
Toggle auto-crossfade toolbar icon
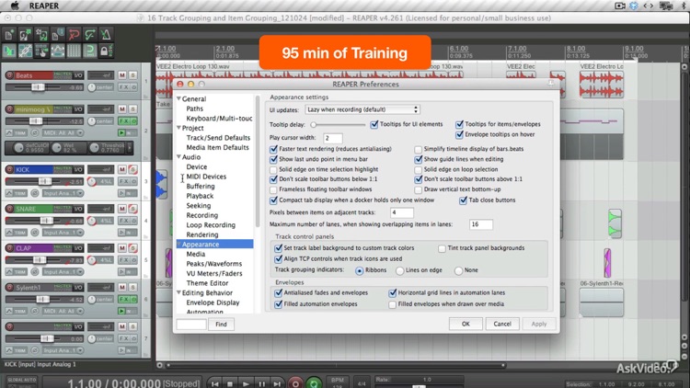(x=9, y=51)
